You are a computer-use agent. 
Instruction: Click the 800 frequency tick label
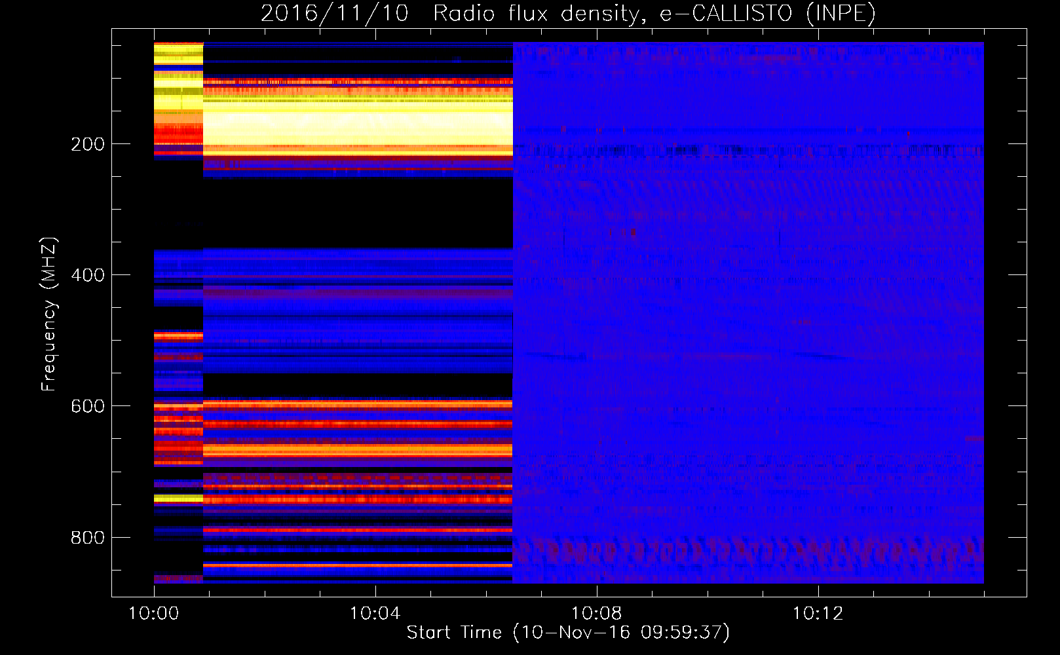(88, 537)
